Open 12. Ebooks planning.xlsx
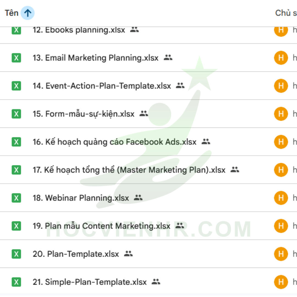297x297 pixels. point(79,30)
